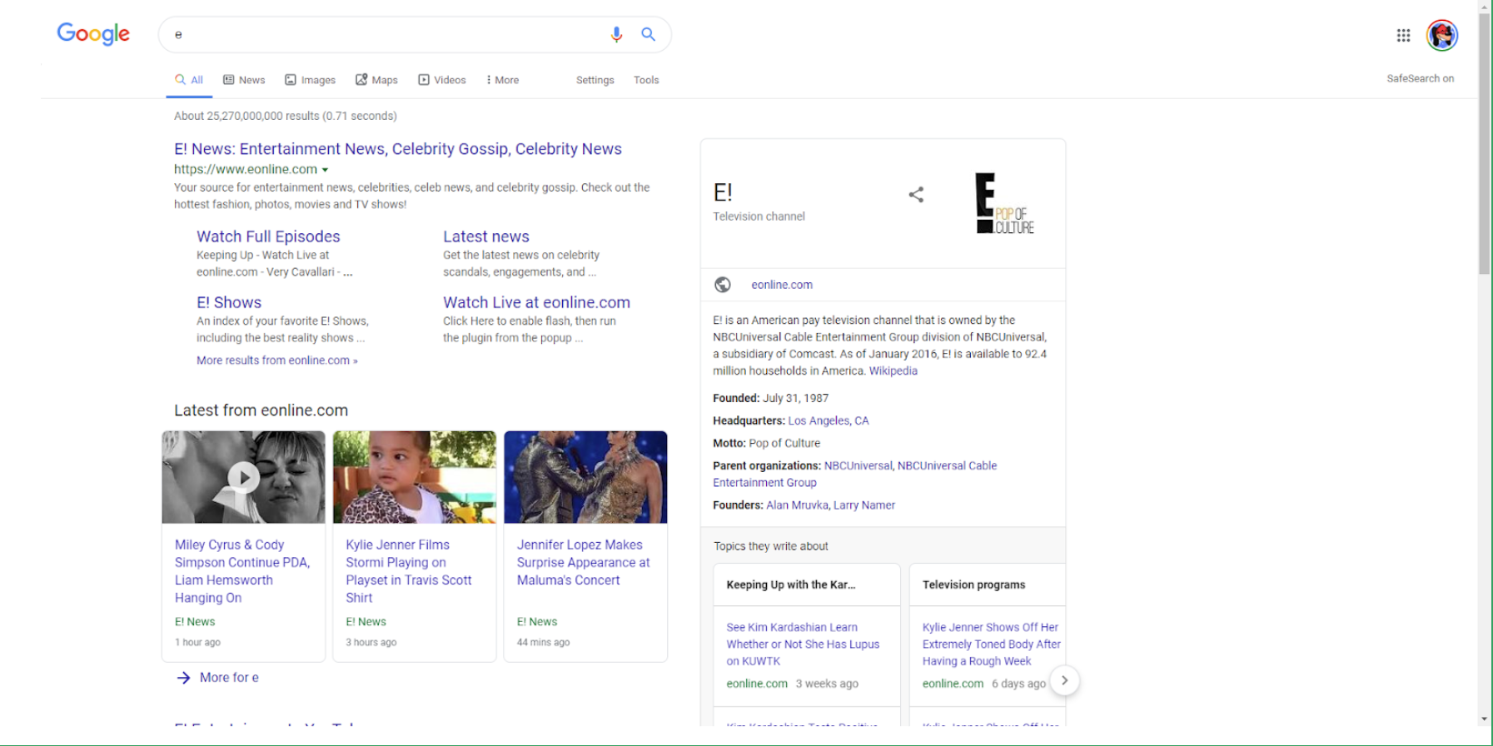Image resolution: width=1493 pixels, height=746 pixels.
Task: Play the Miley Cyrus video thumbnail
Action: (x=243, y=477)
